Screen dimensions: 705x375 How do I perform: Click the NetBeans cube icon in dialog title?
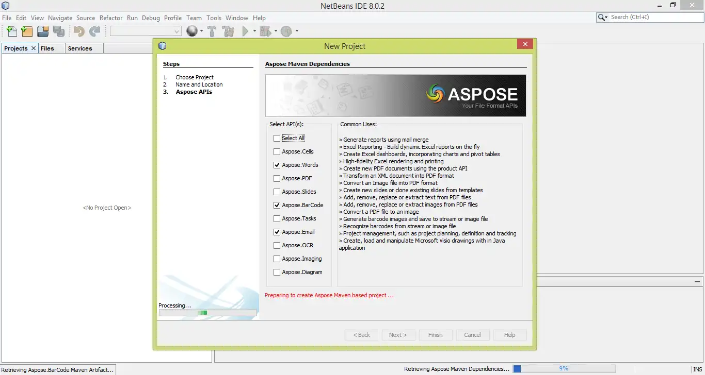[x=163, y=46]
